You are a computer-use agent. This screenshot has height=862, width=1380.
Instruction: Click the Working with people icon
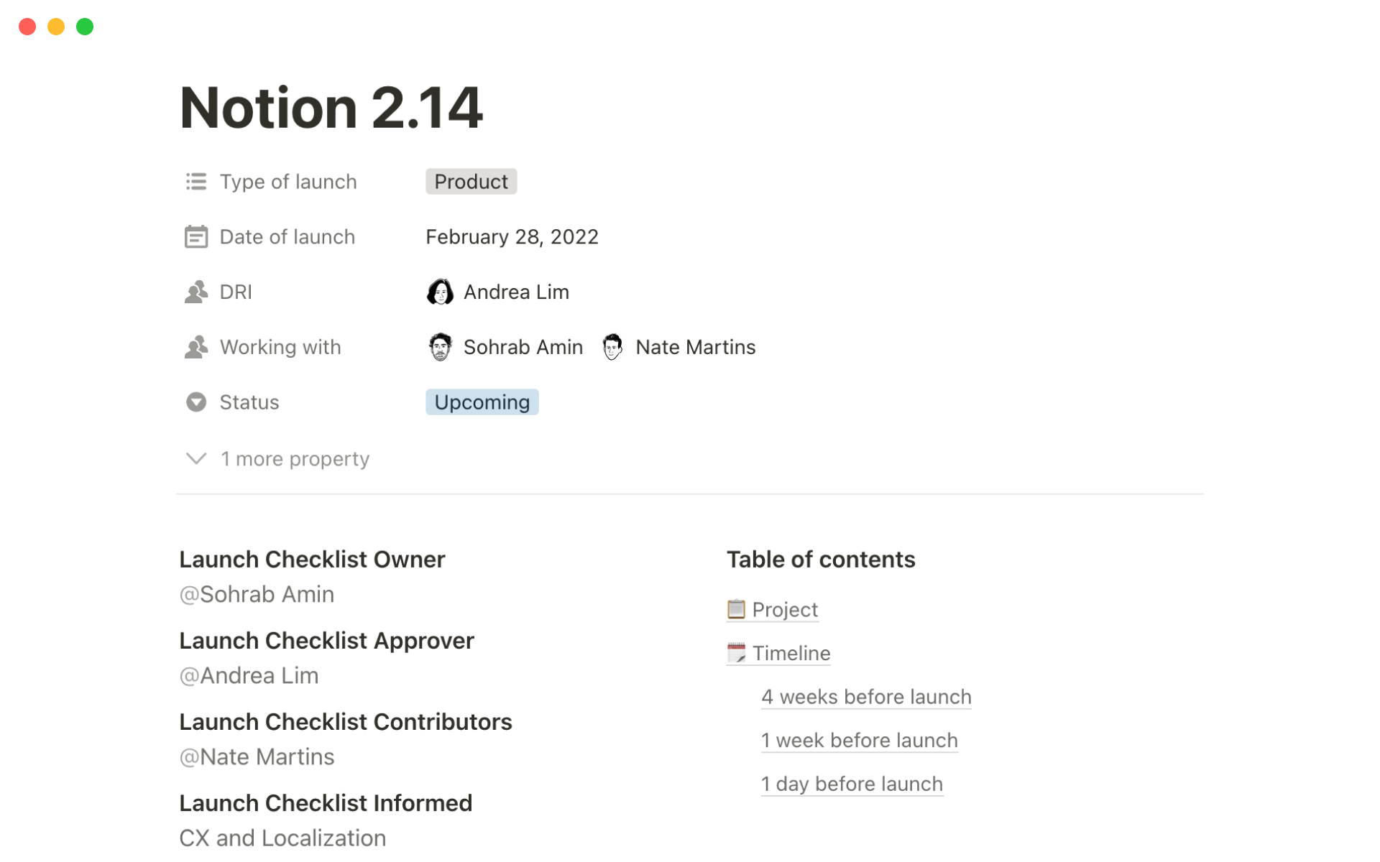(x=195, y=348)
